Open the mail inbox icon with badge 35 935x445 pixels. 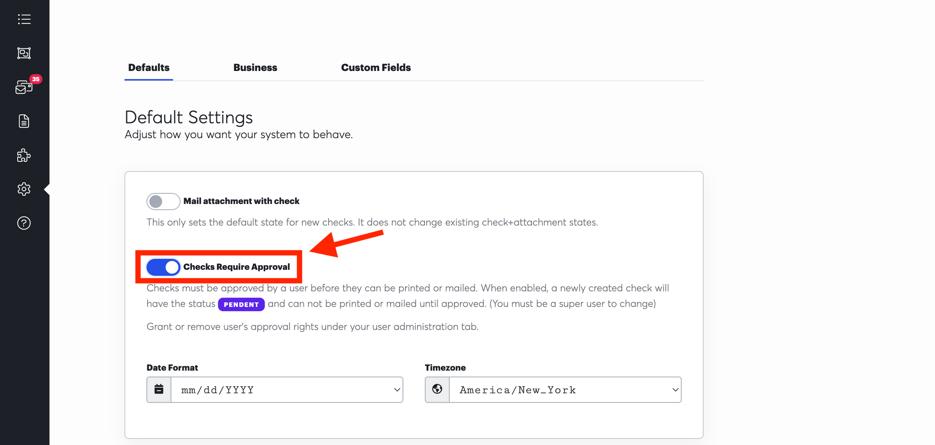coord(24,87)
